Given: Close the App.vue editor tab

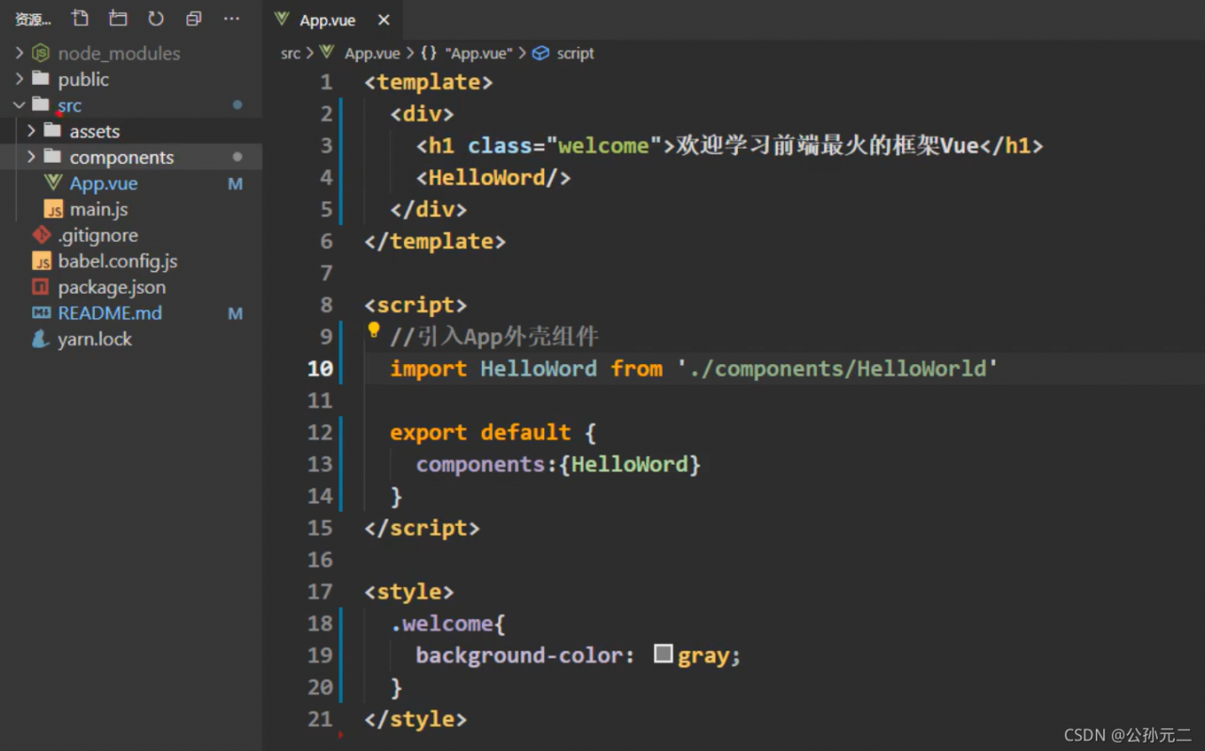Looking at the screenshot, I should [383, 20].
